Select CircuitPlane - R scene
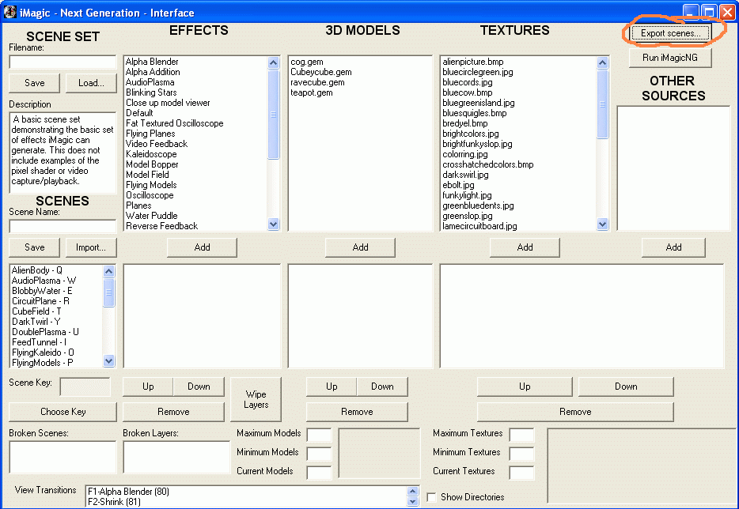Image resolution: width=739 pixels, height=509 pixels. [x=40, y=301]
